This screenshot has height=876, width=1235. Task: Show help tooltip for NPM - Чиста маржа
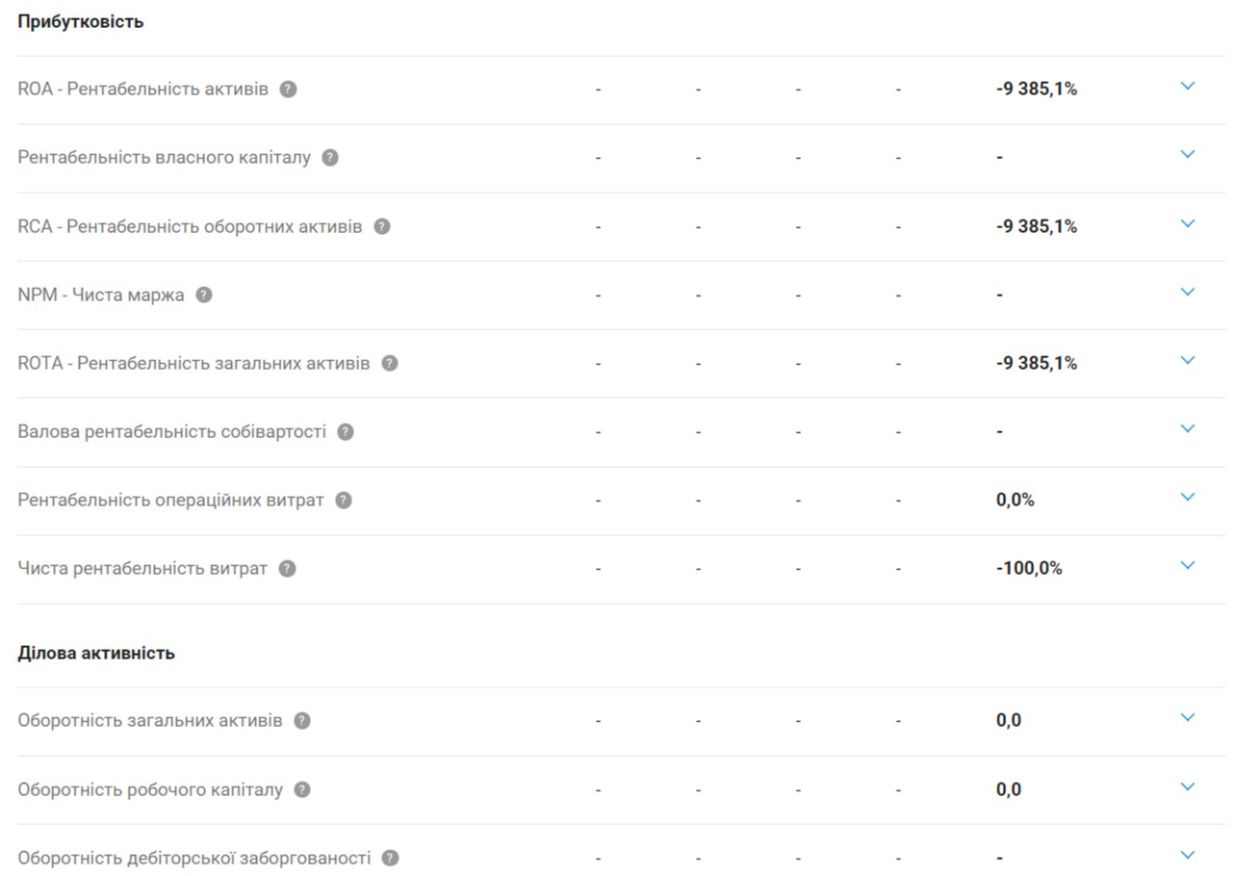204,296
